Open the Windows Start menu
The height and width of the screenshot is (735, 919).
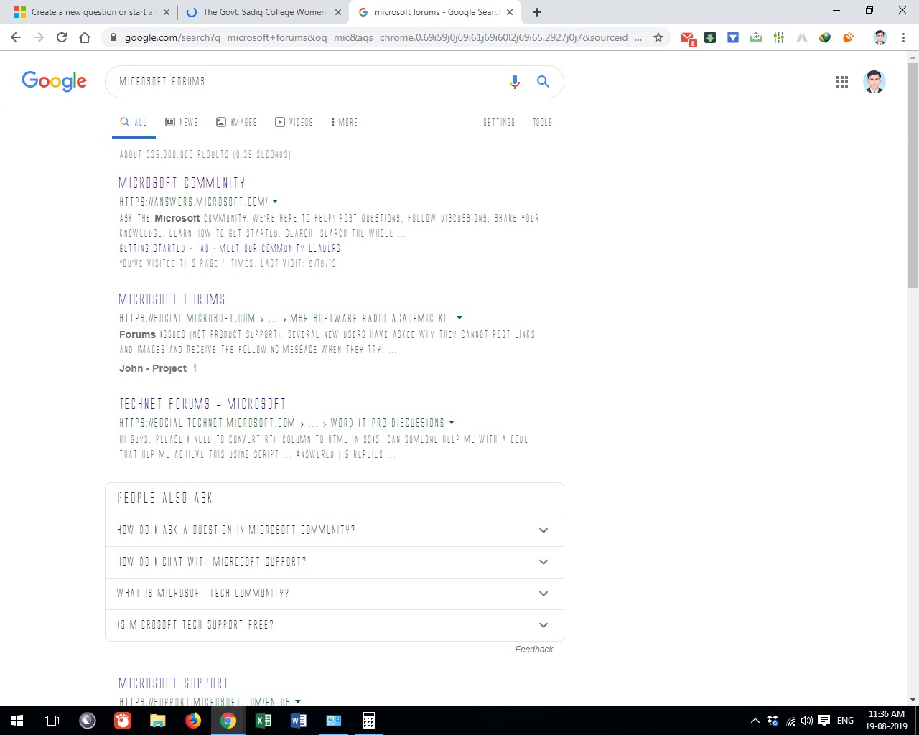17,721
